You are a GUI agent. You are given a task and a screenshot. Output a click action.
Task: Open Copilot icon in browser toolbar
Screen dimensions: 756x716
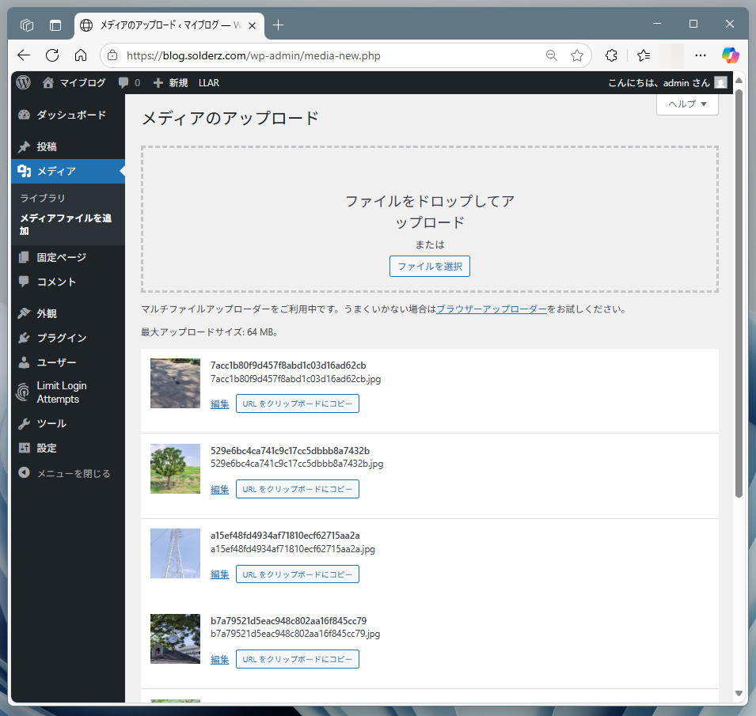(730, 55)
